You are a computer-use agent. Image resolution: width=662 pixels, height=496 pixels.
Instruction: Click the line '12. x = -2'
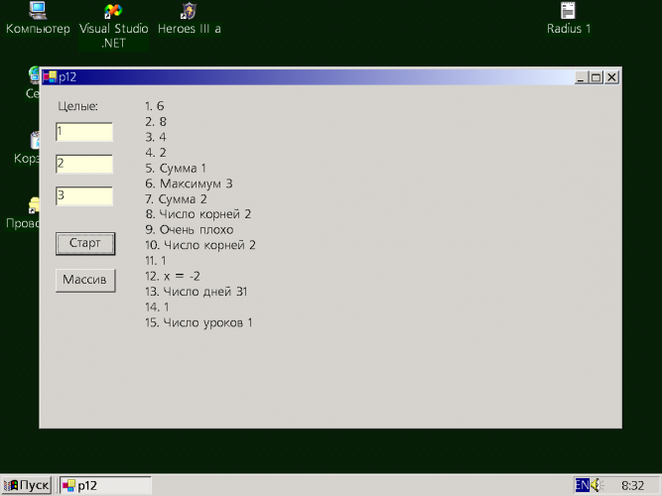173,276
